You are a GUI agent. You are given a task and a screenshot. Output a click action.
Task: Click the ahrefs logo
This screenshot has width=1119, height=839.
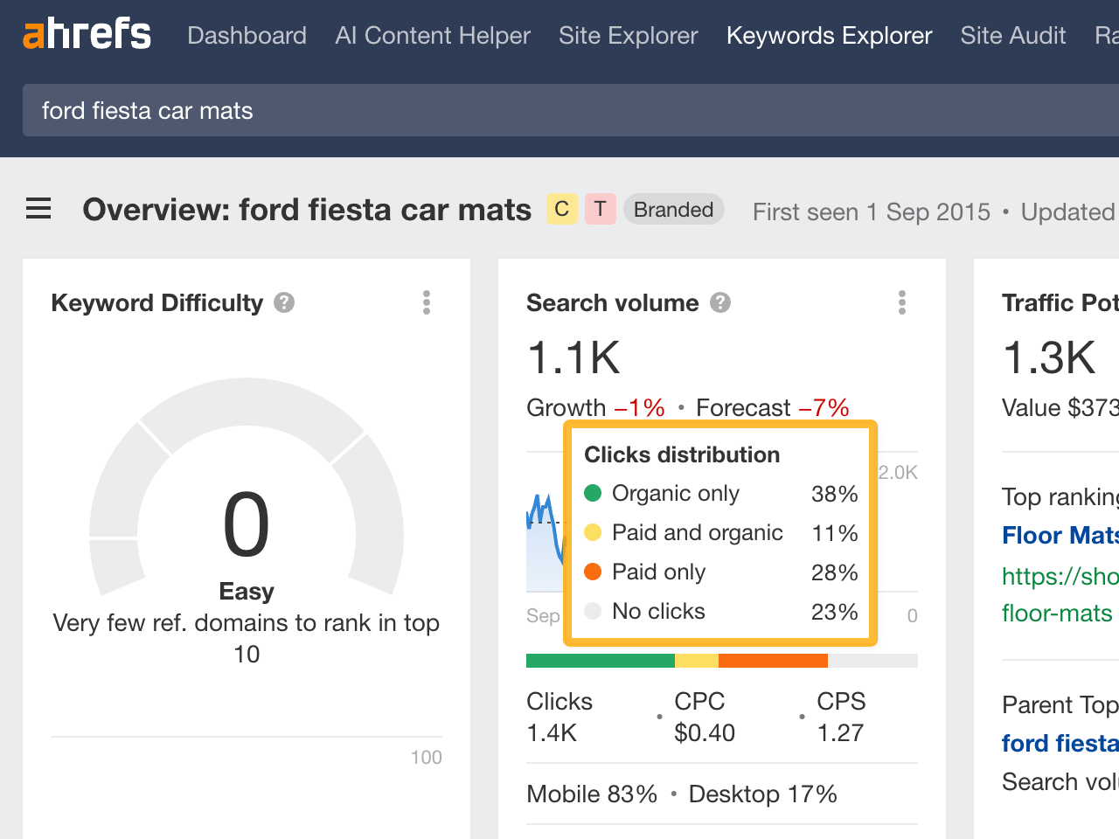(87, 33)
